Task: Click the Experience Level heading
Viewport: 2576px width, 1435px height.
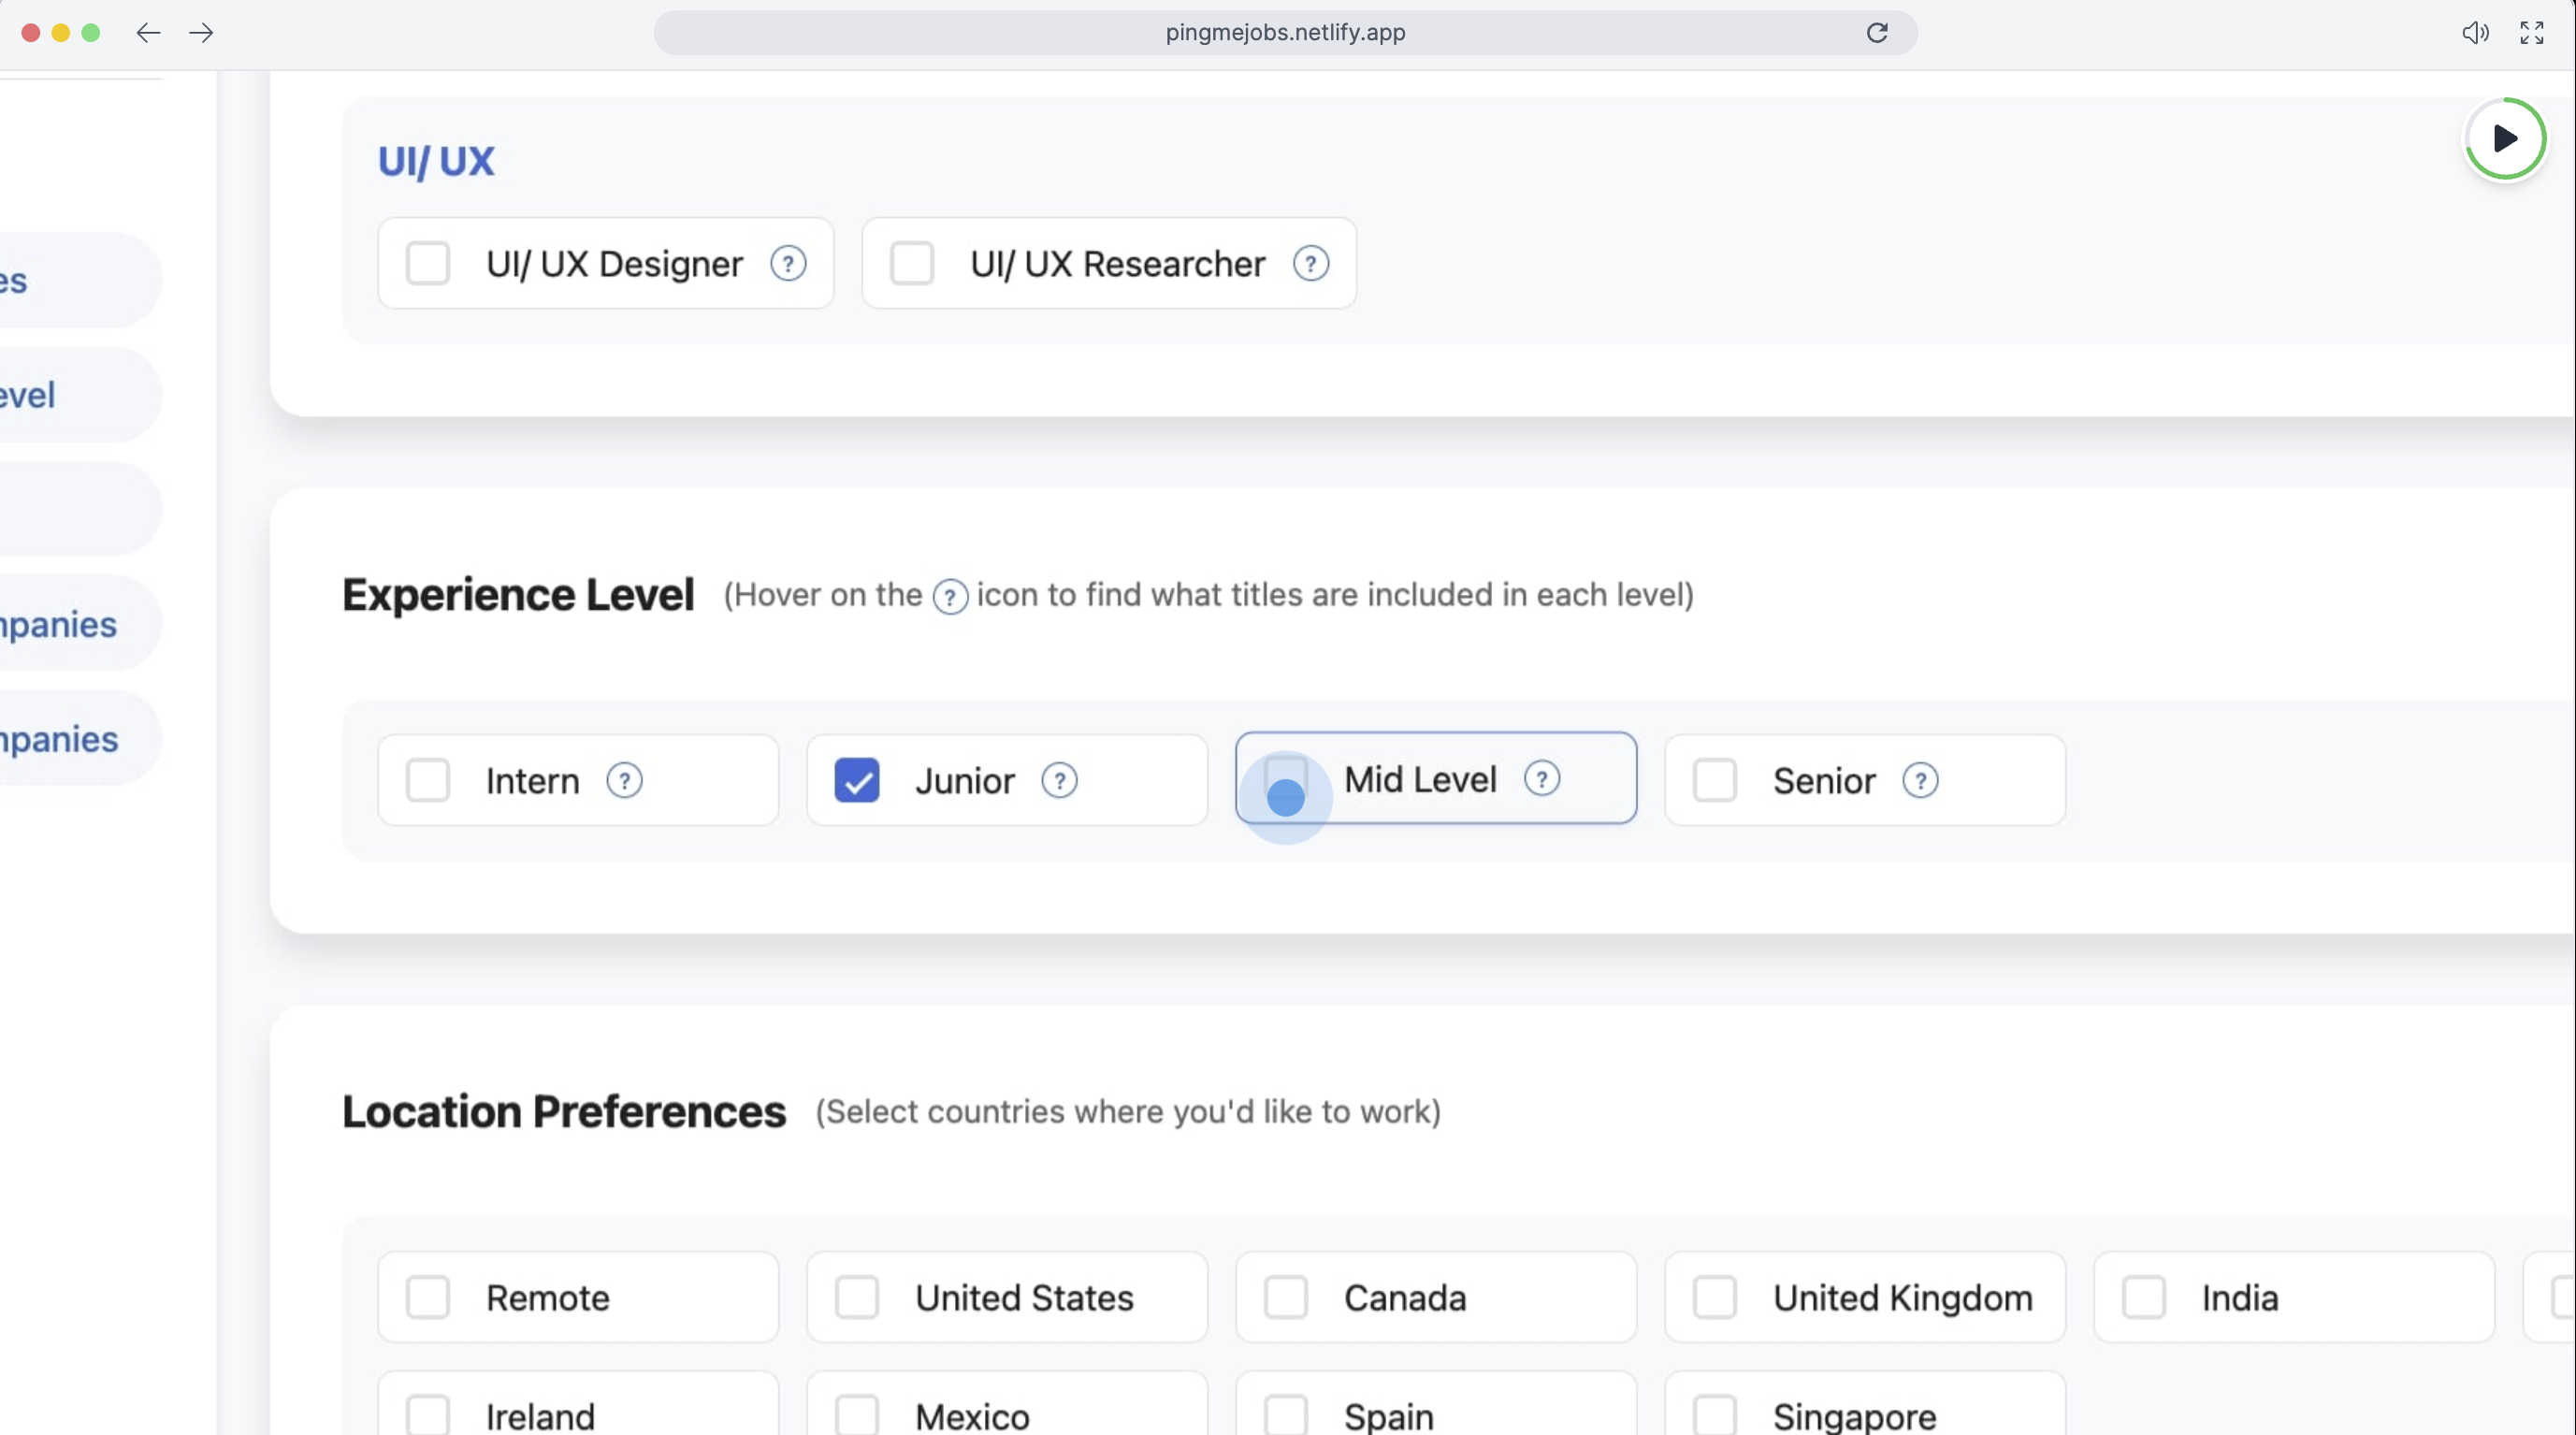Action: point(518,595)
